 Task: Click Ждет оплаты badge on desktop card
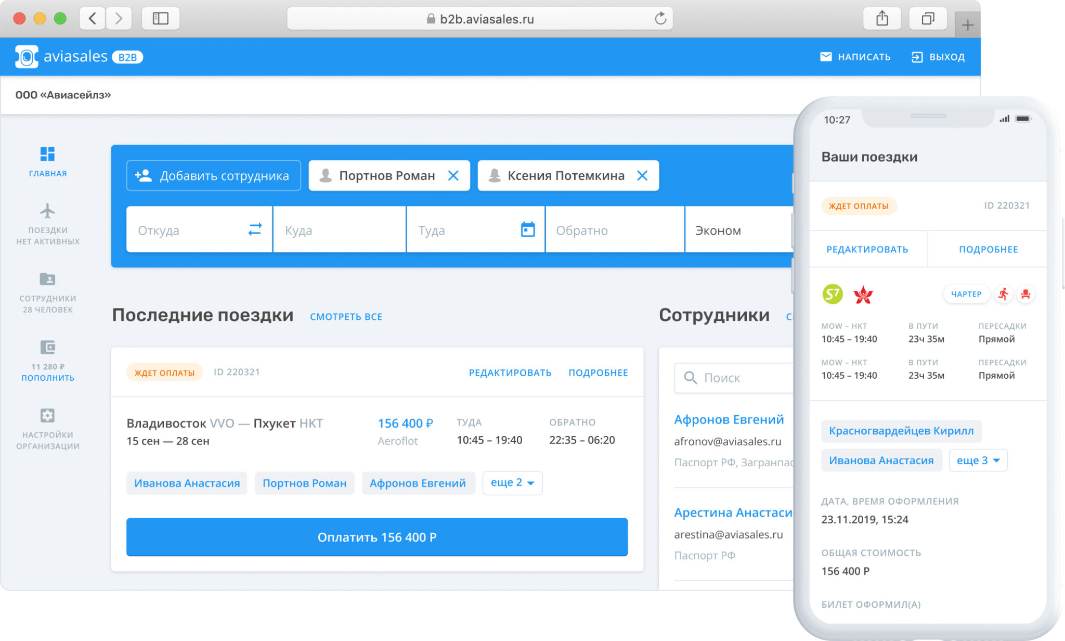[164, 373]
